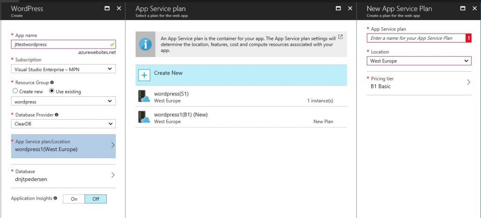
Task: Click the 1 instance(s) text
Action: pos(320,101)
